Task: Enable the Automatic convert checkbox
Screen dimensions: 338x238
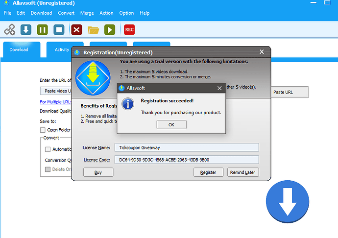Action: coord(48,149)
